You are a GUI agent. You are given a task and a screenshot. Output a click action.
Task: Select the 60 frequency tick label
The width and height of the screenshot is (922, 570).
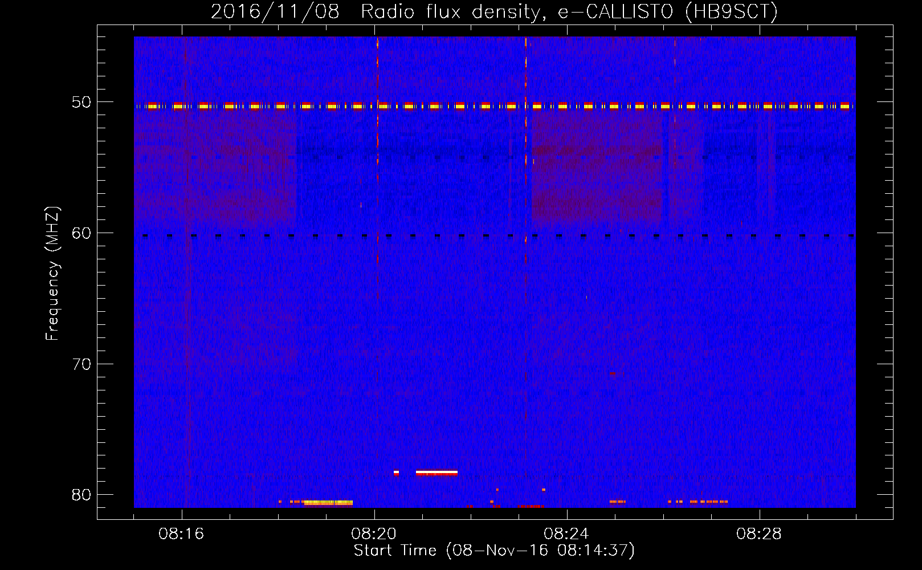81,233
